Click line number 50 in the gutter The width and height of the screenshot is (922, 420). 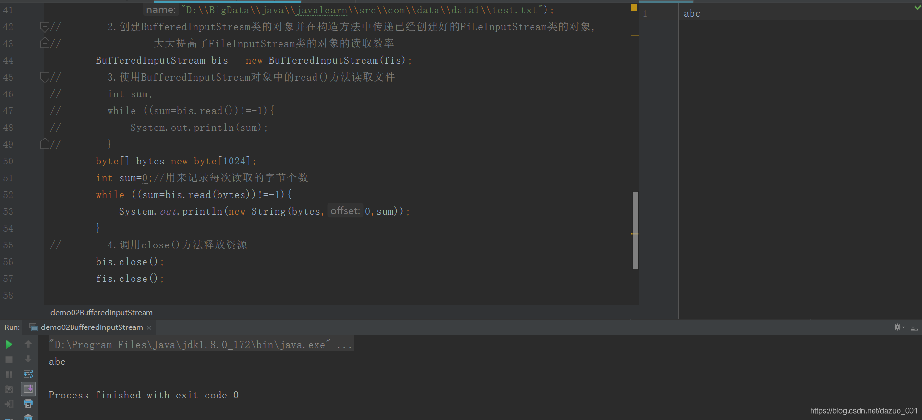click(x=8, y=161)
